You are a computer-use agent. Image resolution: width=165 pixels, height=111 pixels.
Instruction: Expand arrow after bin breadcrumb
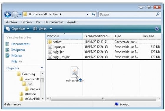(x=61, y=14)
